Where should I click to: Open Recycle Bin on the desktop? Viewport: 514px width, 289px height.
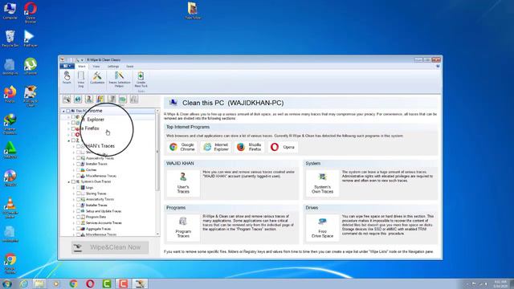coord(10,39)
